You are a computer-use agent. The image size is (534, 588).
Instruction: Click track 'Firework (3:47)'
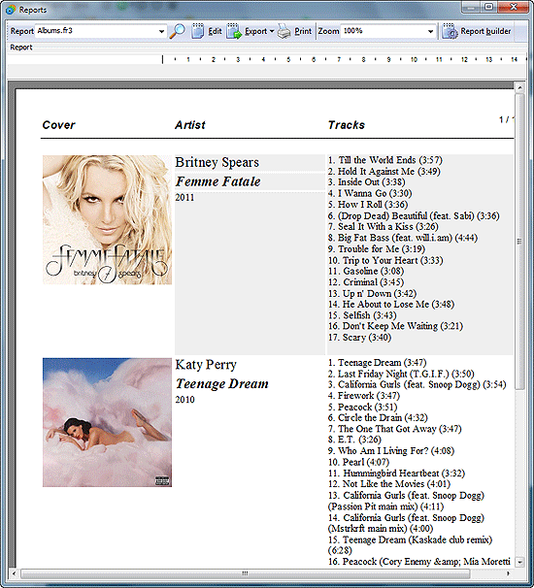[x=364, y=396]
